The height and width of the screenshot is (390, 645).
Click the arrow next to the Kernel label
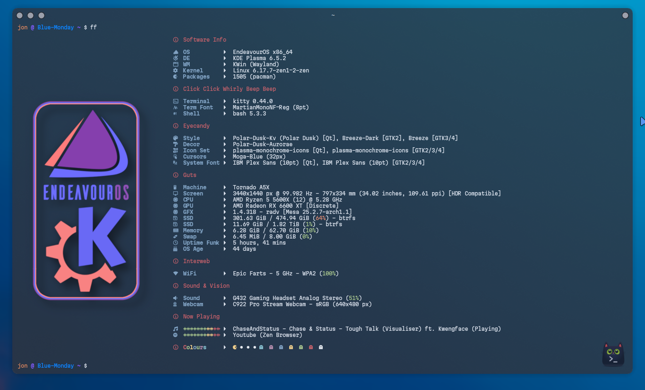click(x=225, y=71)
